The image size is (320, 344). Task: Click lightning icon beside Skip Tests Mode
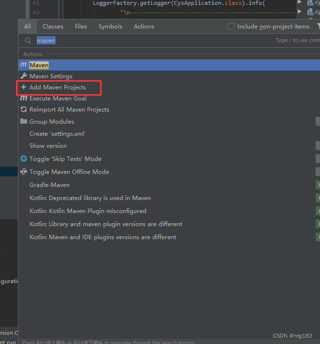pos(24,158)
